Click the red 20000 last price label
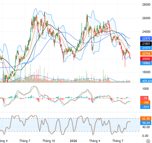The height and width of the screenshot is (143, 152). click(146, 59)
